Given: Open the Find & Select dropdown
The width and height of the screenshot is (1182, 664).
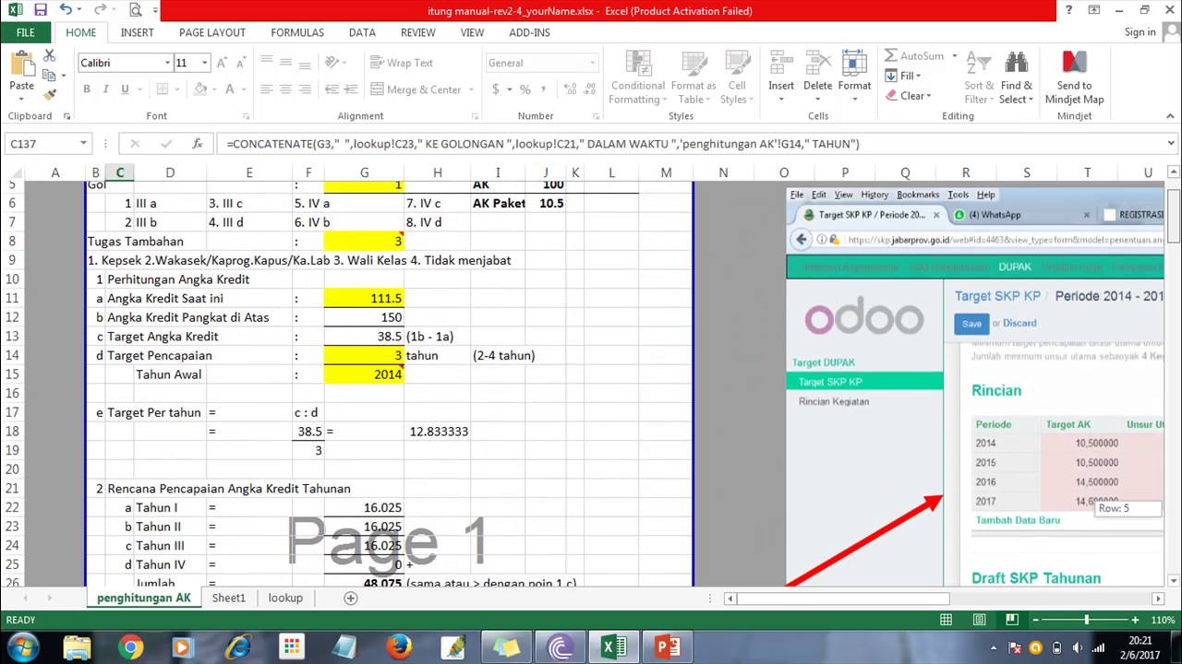Looking at the screenshot, I should pos(1016,77).
